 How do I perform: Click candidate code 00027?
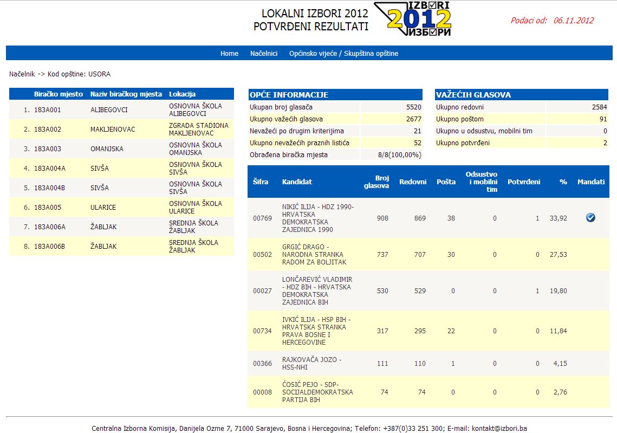[x=263, y=291]
